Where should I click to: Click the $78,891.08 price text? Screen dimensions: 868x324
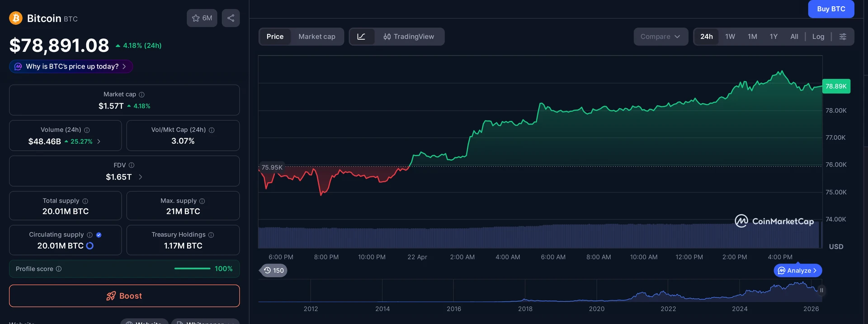pos(59,45)
